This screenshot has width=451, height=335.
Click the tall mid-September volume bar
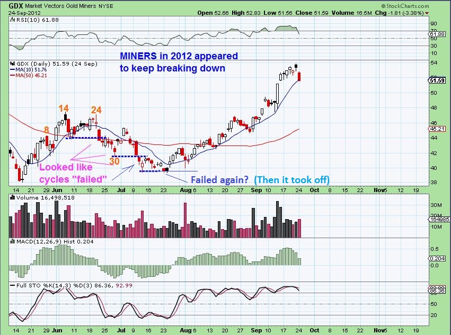click(x=277, y=219)
